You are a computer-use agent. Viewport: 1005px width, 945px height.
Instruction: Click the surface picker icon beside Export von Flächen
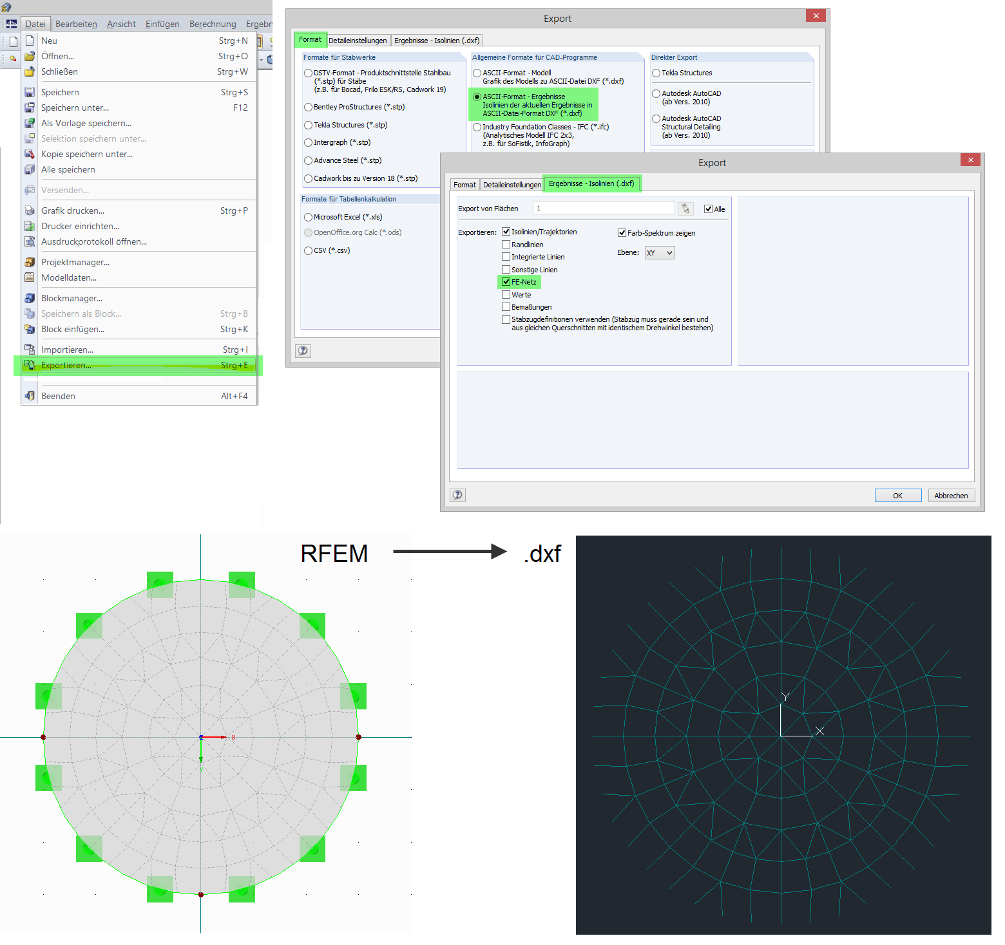(685, 208)
